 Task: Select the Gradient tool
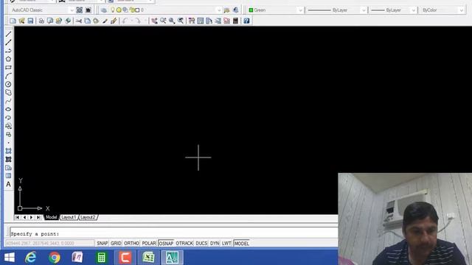8,159
